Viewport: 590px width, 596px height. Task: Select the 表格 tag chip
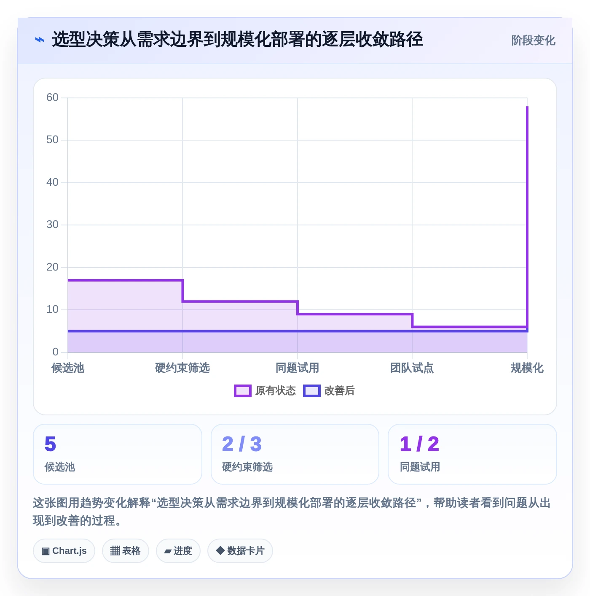tap(126, 551)
